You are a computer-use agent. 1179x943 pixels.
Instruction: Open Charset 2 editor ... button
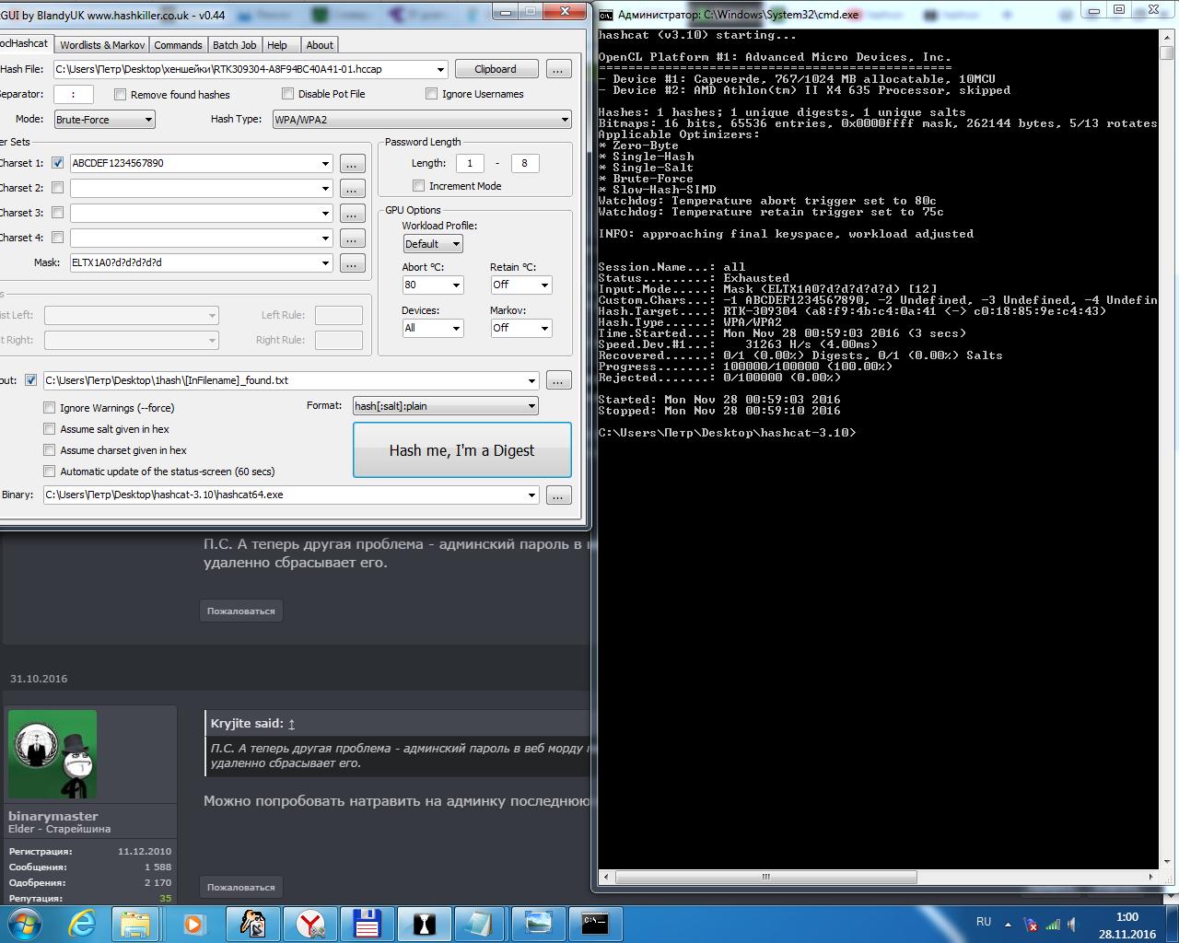click(353, 189)
